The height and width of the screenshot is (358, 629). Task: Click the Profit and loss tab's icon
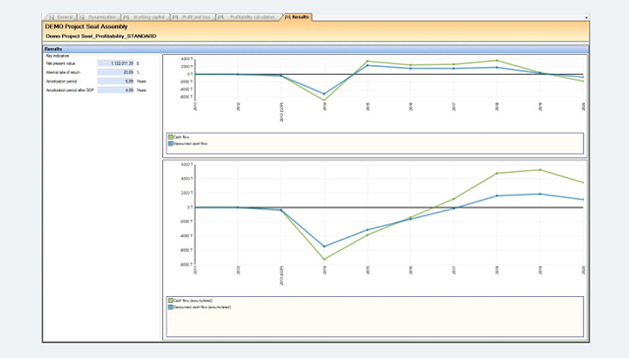(176, 18)
